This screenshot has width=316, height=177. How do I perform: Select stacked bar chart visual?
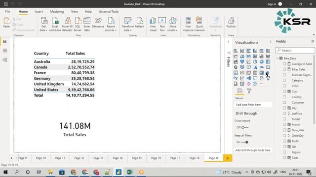236,51
